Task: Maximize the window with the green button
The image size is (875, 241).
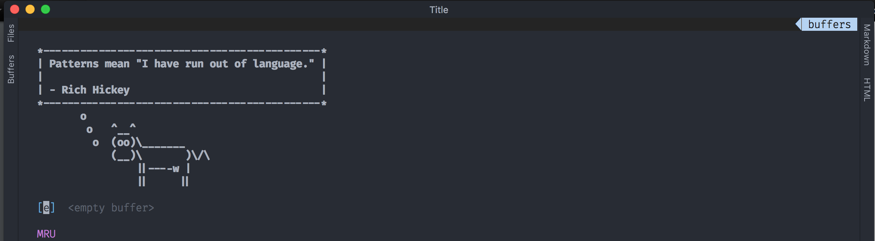Action: (x=45, y=9)
